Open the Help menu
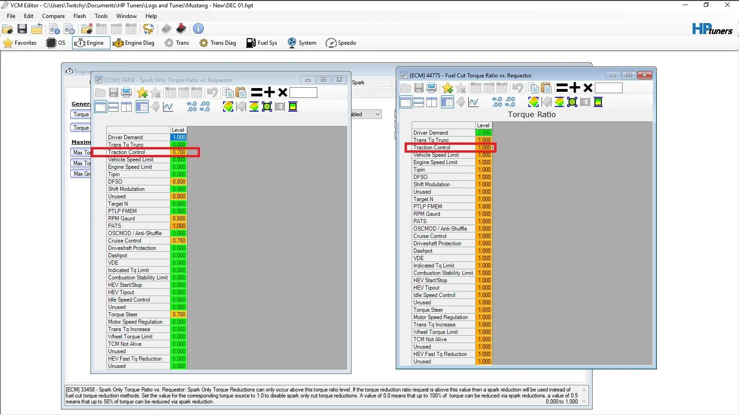 [x=151, y=16]
